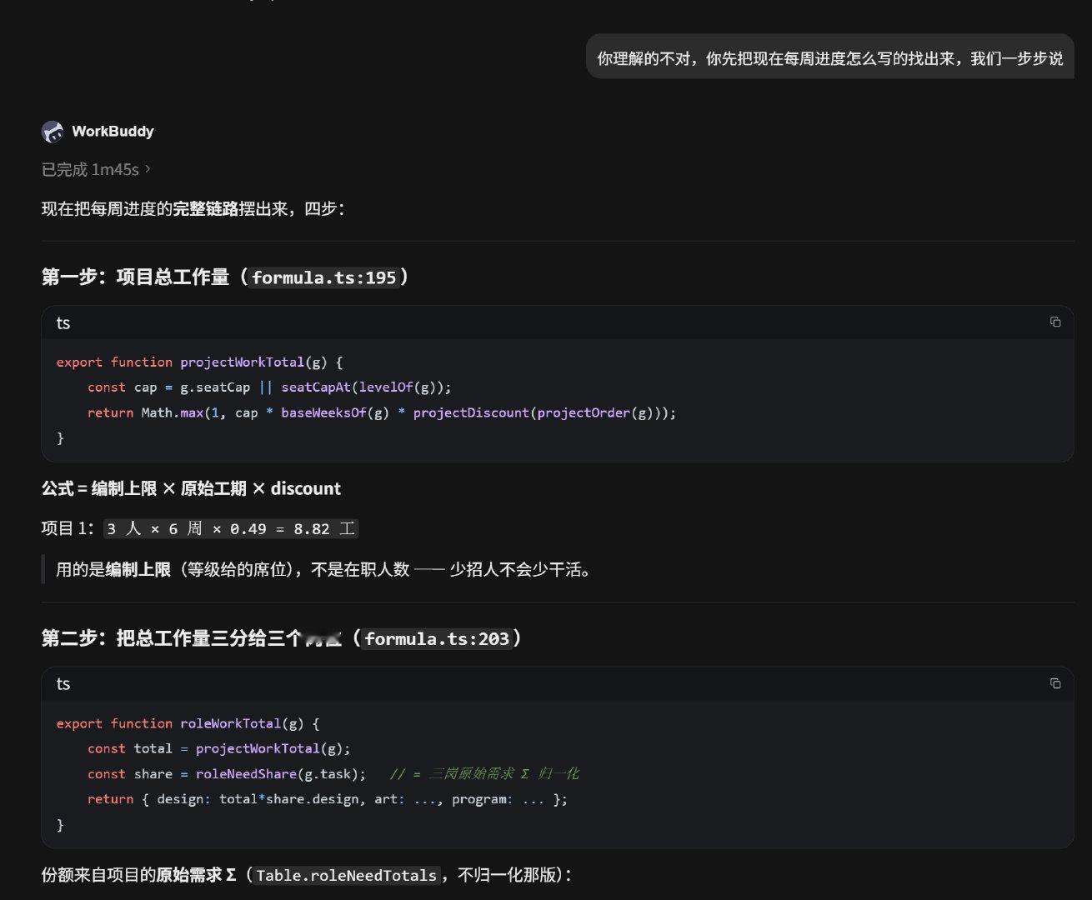Screen dimensions: 1092x900
Task: Click the code line "export function projectWorkTotal(g) {"
Action: click(200, 362)
